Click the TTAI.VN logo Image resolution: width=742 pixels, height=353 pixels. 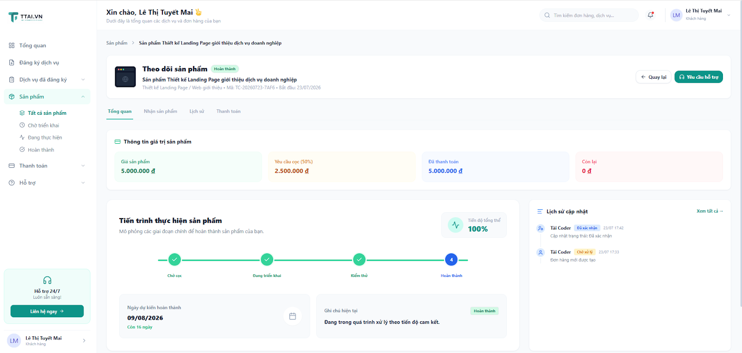pos(26,17)
